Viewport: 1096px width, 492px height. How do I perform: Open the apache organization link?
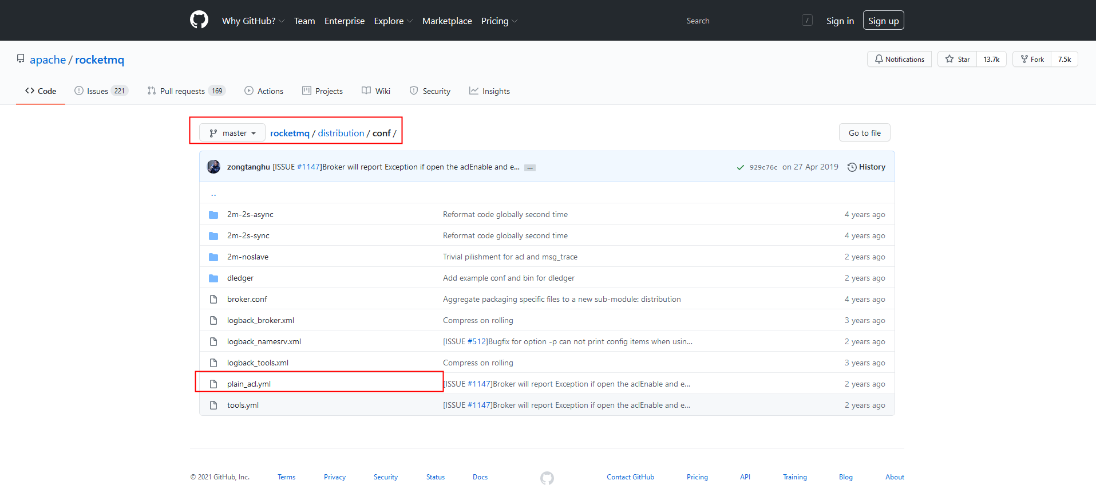(48, 60)
